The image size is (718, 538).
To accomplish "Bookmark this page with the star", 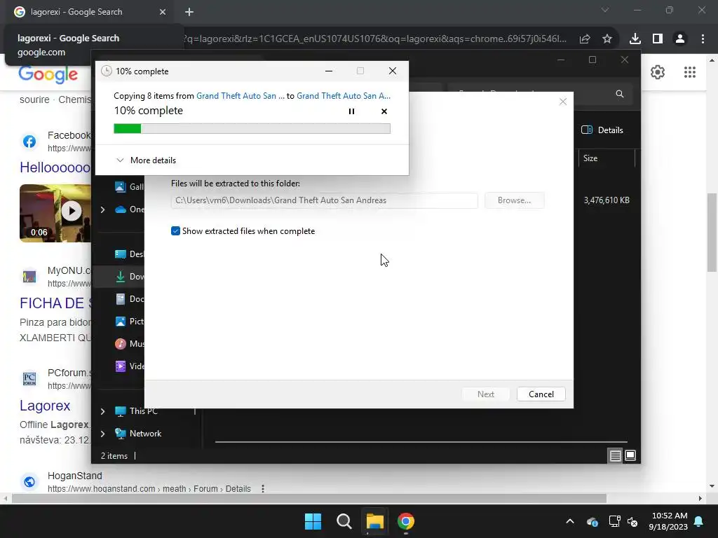I will point(607,39).
